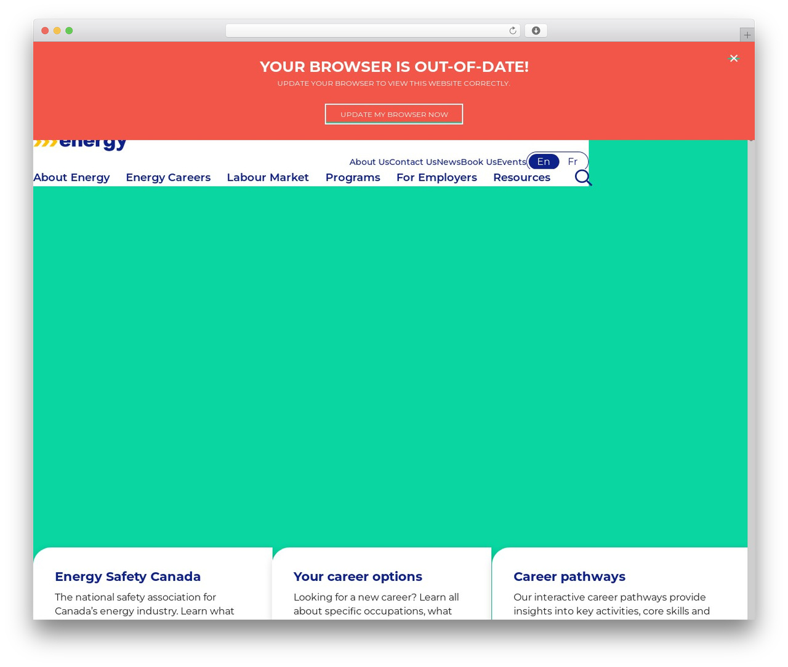
Task: Go to Contact Us link
Action: point(412,162)
